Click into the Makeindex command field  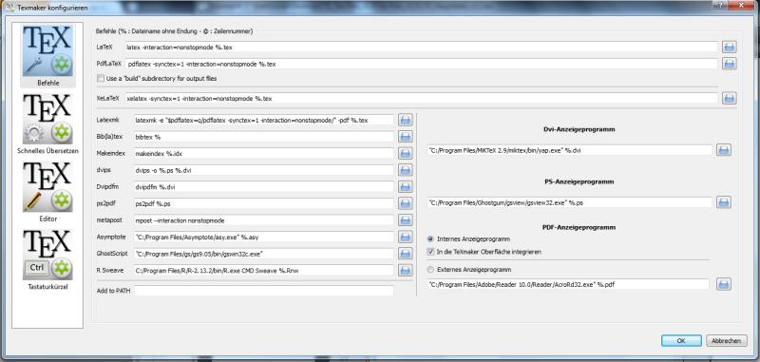(x=264, y=153)
